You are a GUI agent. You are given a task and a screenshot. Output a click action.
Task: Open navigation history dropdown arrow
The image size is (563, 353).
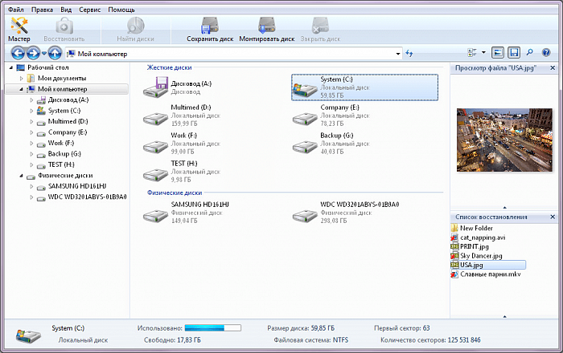point(43,53)
